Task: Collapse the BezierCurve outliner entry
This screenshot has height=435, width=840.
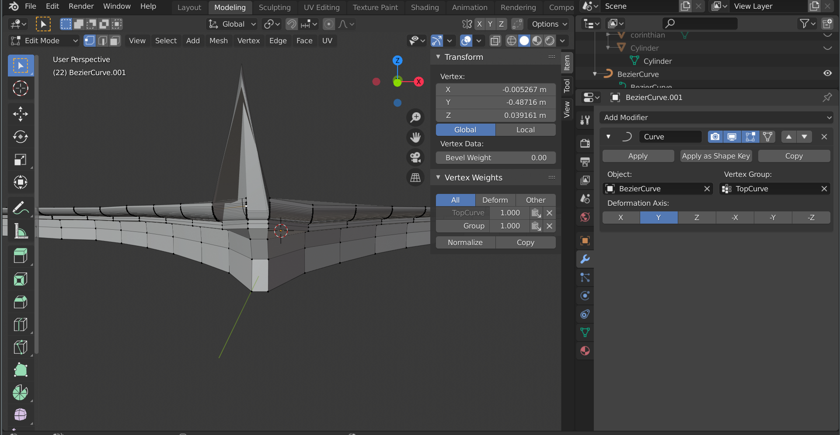Action: (x=595, y=74)
